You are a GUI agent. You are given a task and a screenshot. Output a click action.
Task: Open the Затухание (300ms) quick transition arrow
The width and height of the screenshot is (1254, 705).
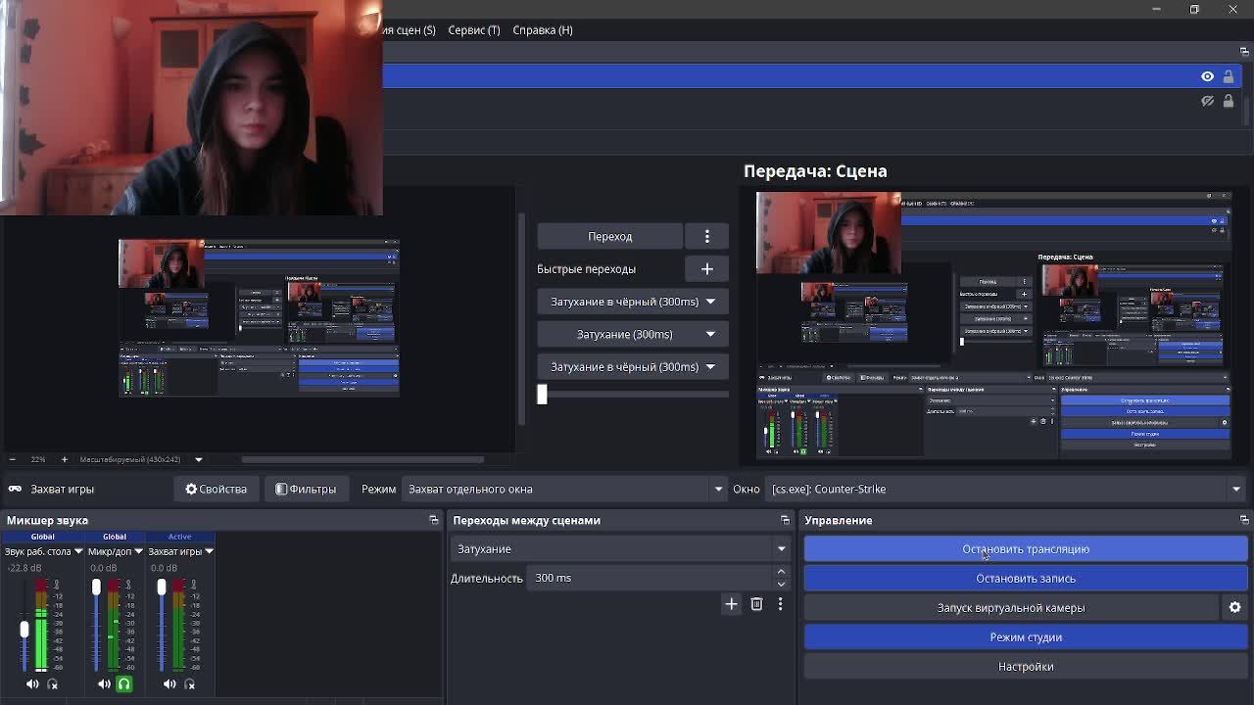710,334
